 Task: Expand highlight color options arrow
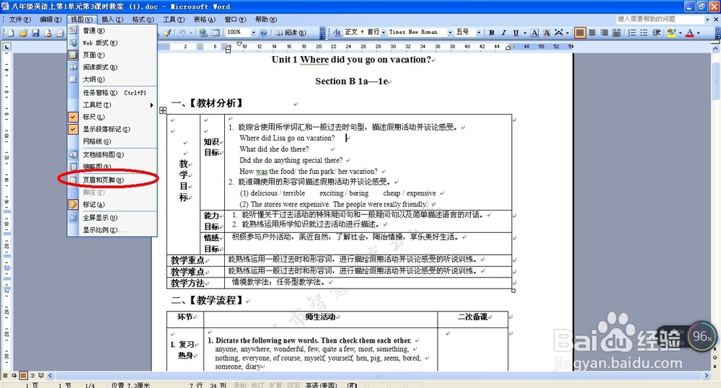tap(680, 32)
